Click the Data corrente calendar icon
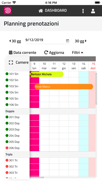102x182 pixels. pyautogui.click(x=11, y=53)
